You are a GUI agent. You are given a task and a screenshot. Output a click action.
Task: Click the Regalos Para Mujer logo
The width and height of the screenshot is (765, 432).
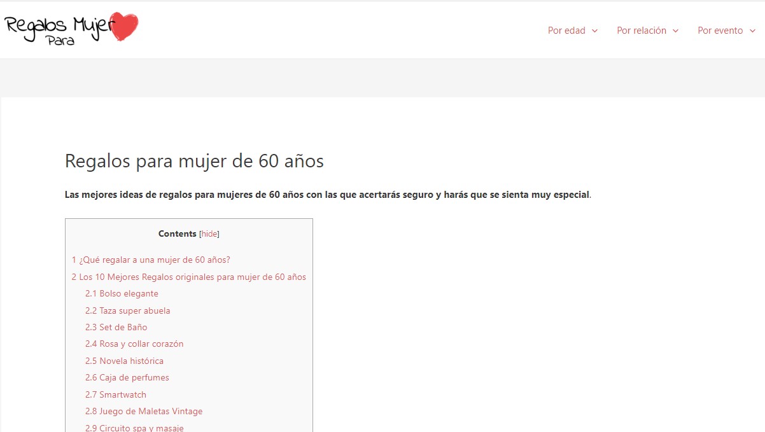point(71,29)
